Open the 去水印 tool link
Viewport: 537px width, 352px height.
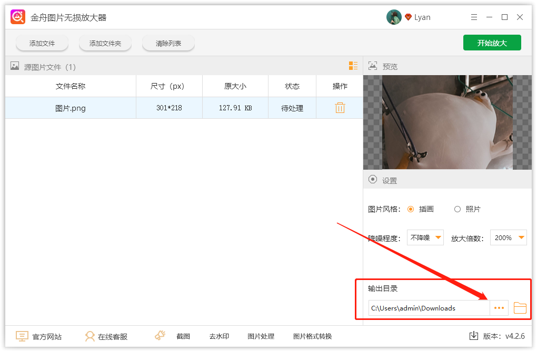[x=219, y=336]
